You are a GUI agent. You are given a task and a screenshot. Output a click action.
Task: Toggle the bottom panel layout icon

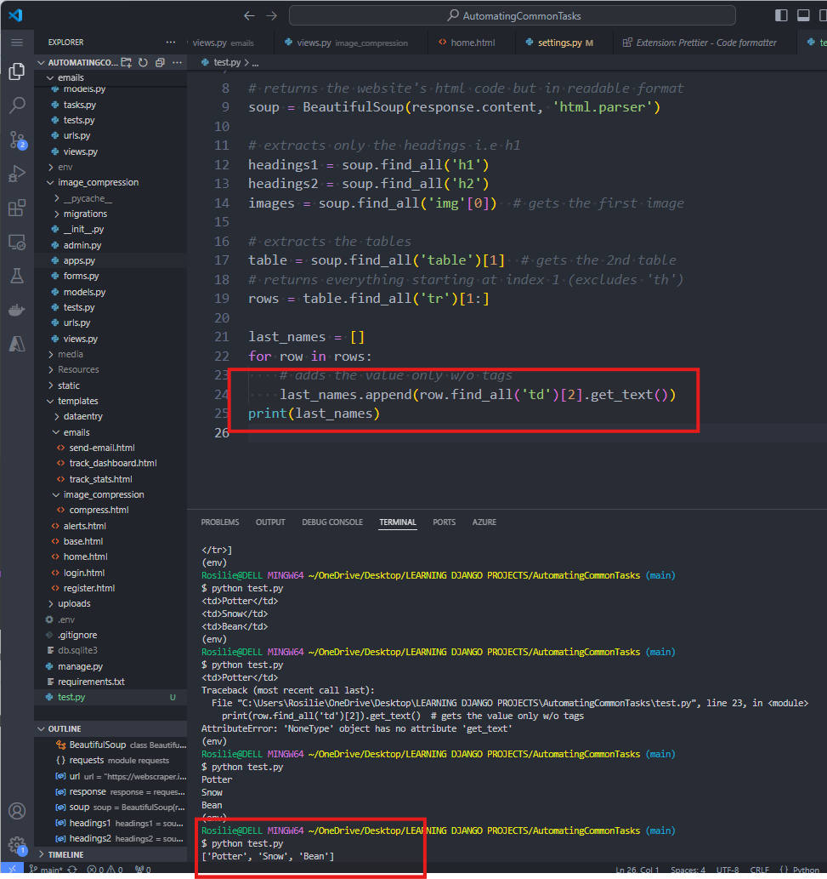(x=803, y=15)
